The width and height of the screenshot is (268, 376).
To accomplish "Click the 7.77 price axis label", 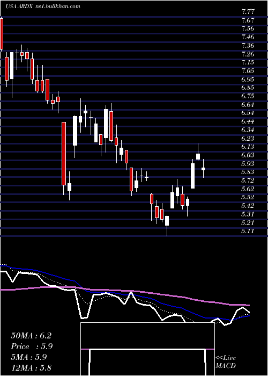I will pyautogui.click(x=248, y=12).
